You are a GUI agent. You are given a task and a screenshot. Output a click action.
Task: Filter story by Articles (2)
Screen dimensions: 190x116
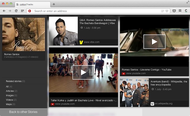click(x=11, y=91)
